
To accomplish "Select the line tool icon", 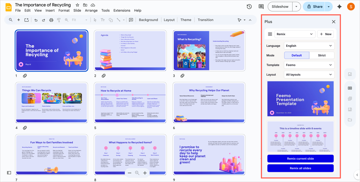I will [118, 20].
